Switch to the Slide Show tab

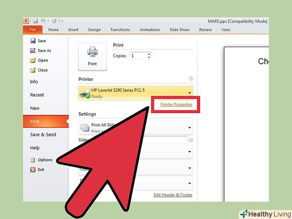tap(180, 30)
